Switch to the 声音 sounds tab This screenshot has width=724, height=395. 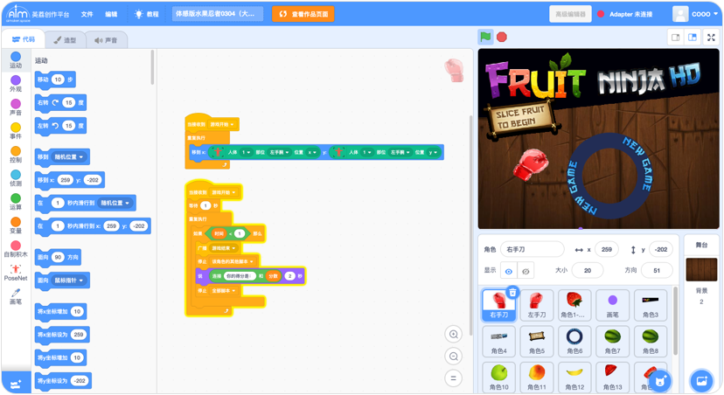[x=106, y=40]
